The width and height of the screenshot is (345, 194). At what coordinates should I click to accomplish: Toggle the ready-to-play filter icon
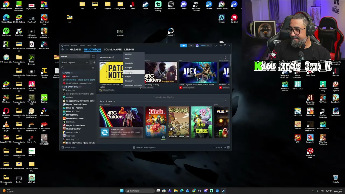pyautogui.click(x=94, y=63)
